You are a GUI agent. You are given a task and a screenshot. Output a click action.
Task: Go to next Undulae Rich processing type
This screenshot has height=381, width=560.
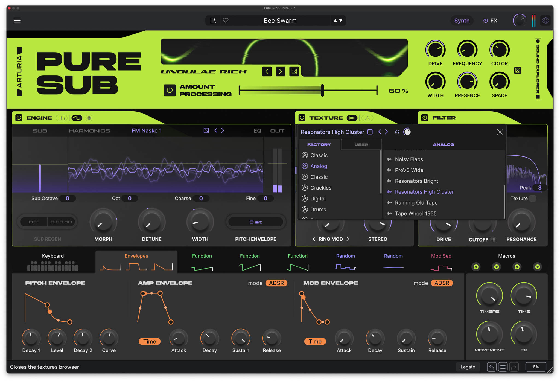(281, 71)
